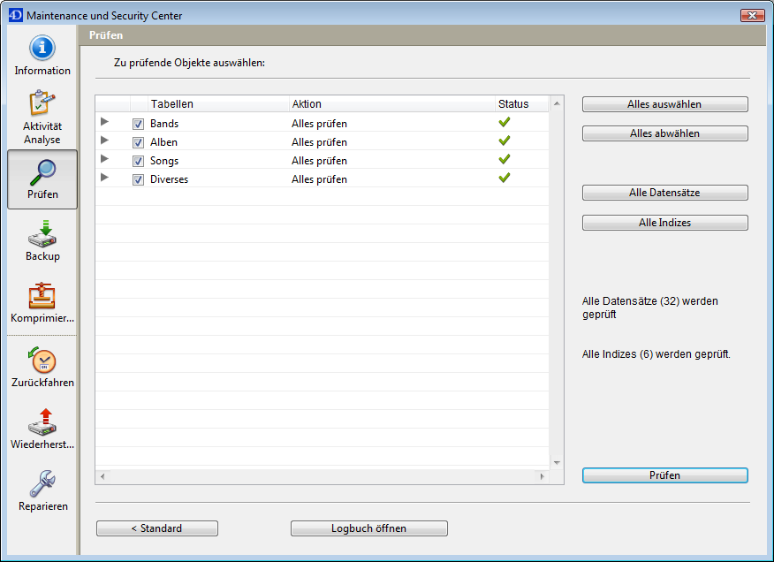774x562 pixels.
Task: Click the horizontal scroll left arrow
Action: (x=102, y=476)
